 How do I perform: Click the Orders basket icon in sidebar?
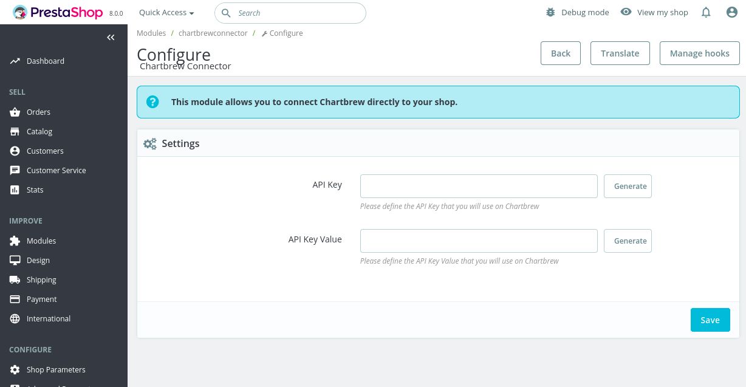[15, 112]
